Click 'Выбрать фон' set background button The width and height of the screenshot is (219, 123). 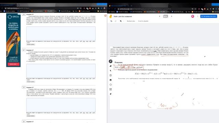pos(131,21)
